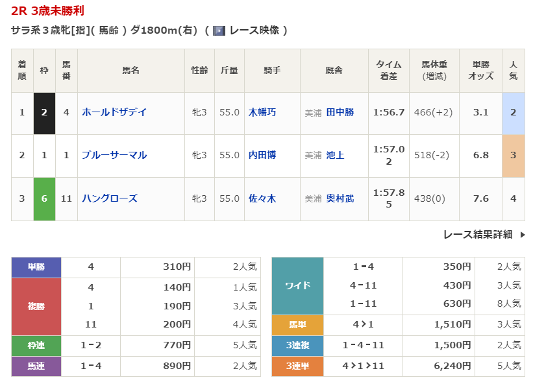Click the ワイド bet type label
533x382 pixels.
coord(297,285)
